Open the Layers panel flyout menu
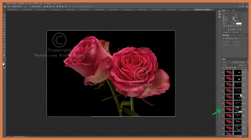 [247, 59]
